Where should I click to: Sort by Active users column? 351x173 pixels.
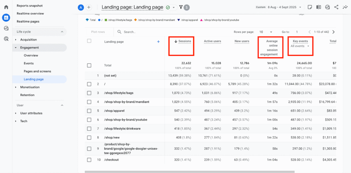pyautogui.click(x=213, y=41)
